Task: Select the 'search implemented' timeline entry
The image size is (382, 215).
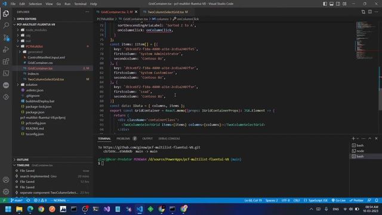Action: click(53, 176)
